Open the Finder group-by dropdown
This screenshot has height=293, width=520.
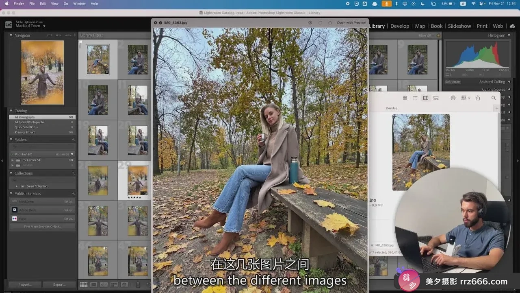tap(466, 98)
